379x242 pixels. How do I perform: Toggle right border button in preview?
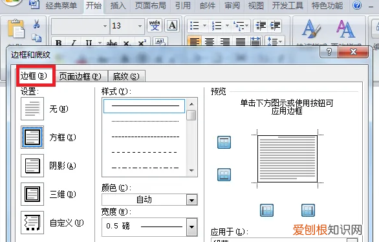point(308,210)
